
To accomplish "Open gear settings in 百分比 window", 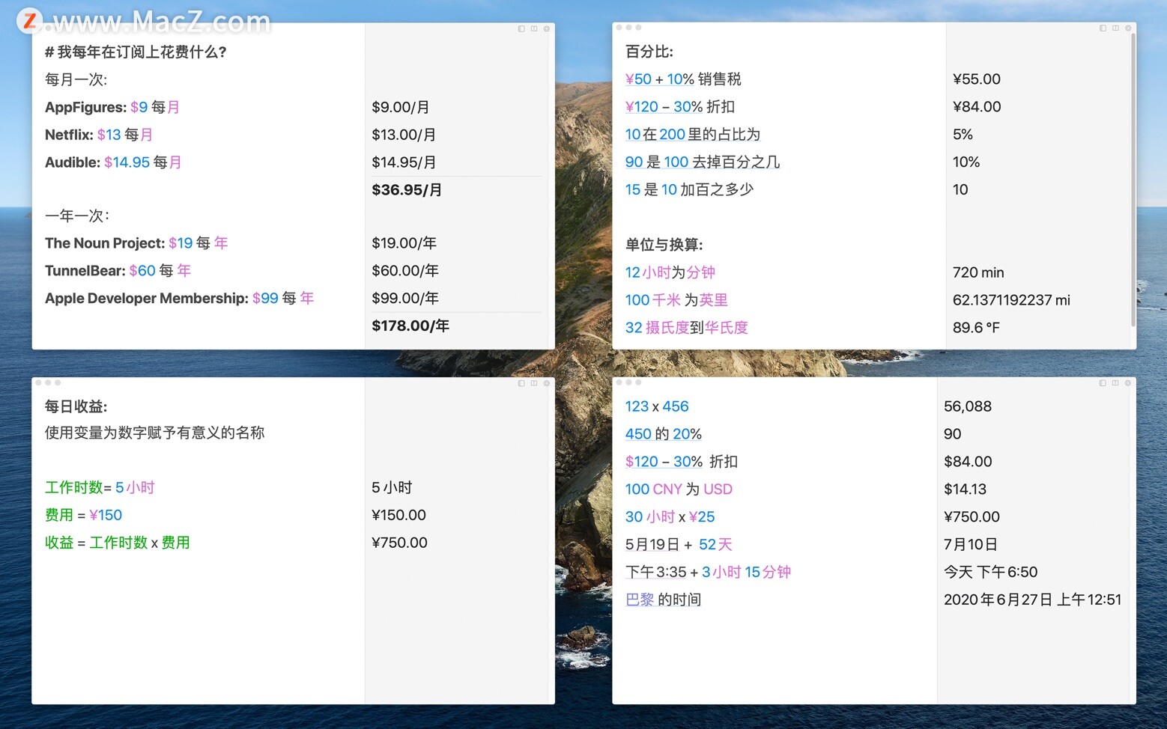I will (x=1128, y=28).
